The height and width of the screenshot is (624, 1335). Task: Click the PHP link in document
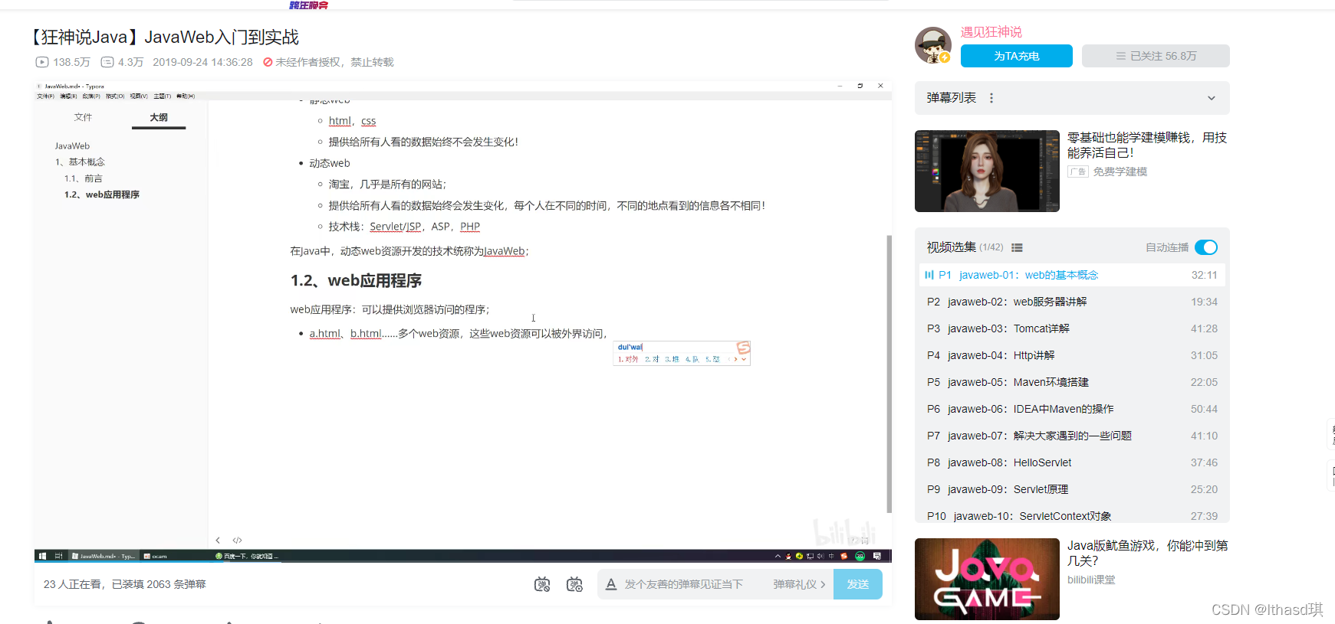click(x=470, y=227)
